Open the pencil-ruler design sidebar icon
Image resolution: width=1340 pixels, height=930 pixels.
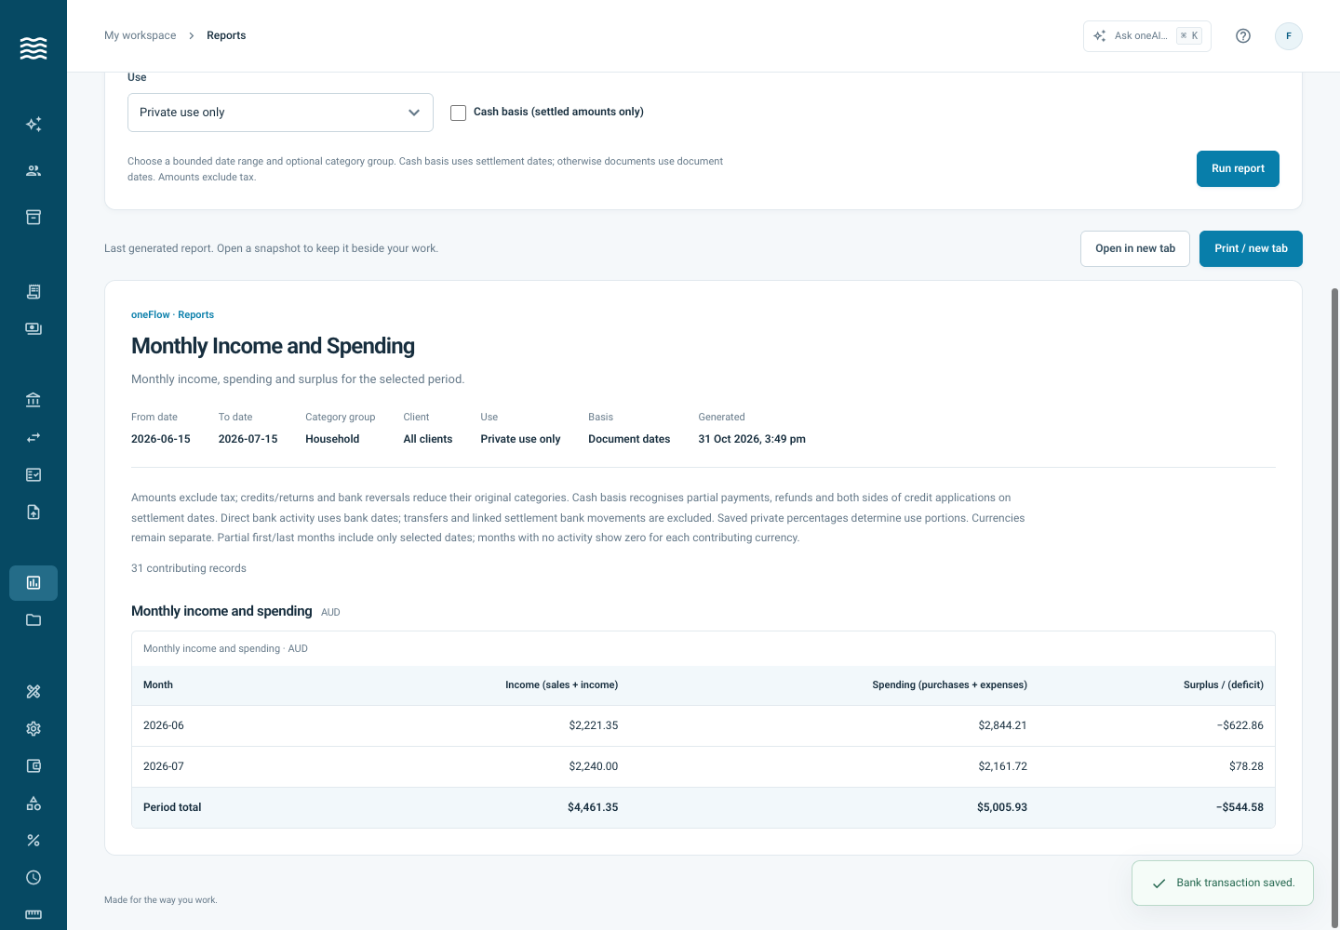pyautogui.click(x=33, y=691)
